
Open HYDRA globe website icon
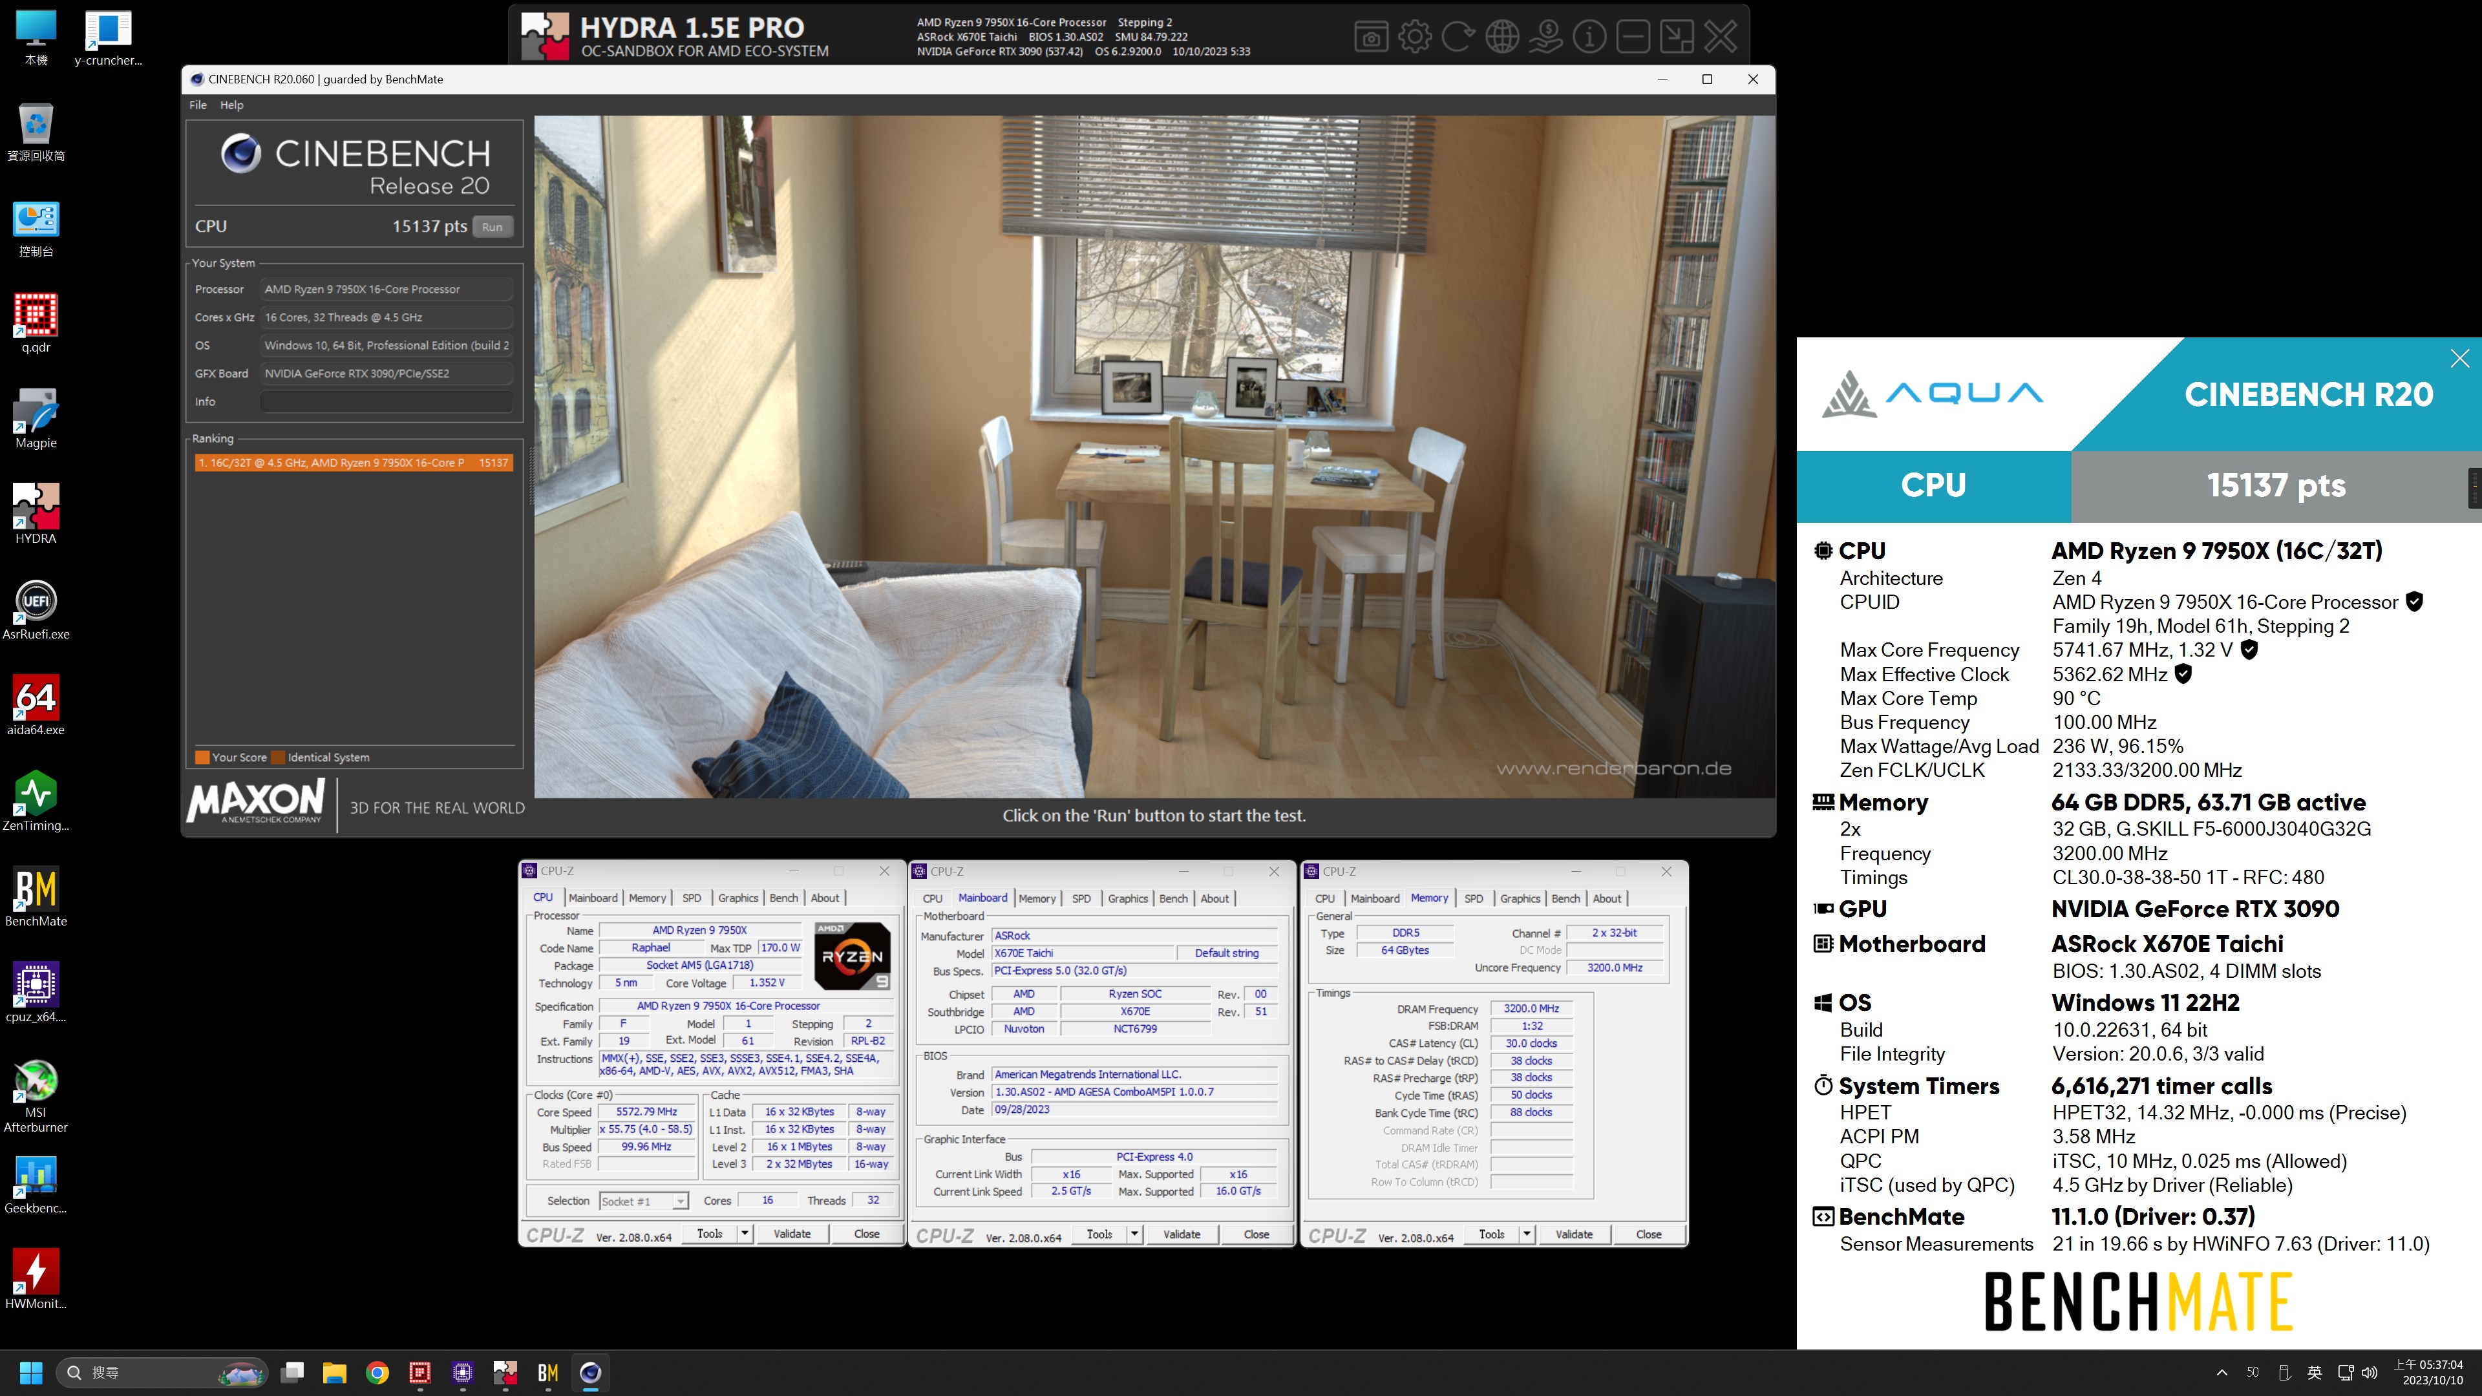(x=1502, y=37)
